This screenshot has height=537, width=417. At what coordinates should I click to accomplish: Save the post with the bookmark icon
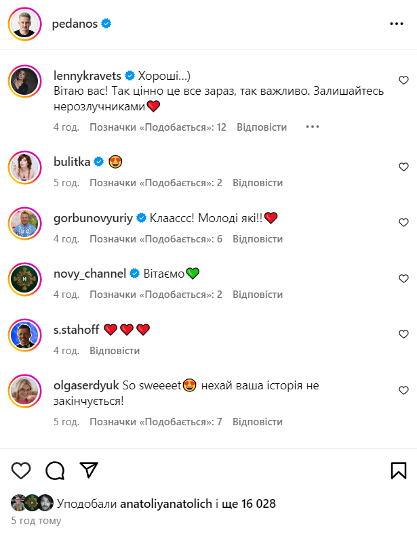[x=398, y=470]
